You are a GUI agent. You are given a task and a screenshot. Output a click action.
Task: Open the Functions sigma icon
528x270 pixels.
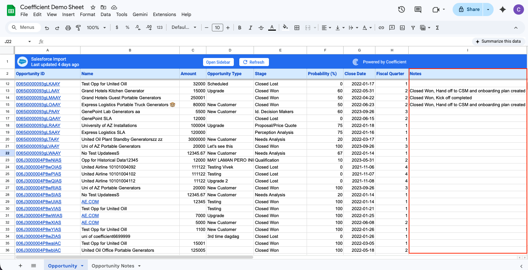coord(437,27)
